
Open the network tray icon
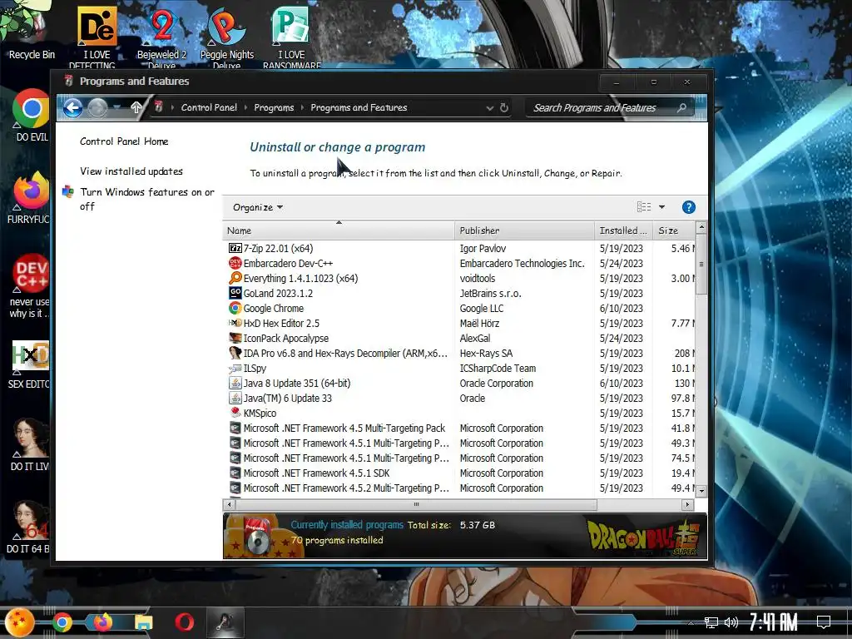[711, 622]
